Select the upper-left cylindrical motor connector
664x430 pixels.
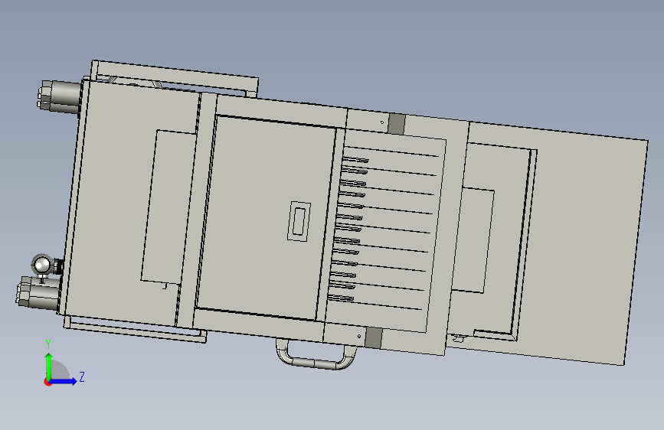(59, 97)
